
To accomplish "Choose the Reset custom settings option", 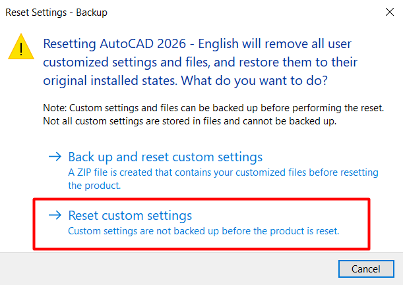I will tap(130, 215).
